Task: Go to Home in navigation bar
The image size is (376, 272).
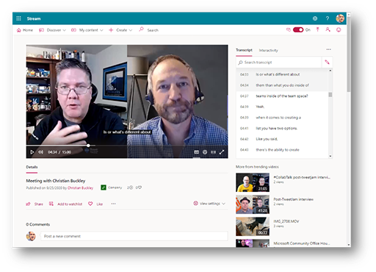Action: click(x=25, y=30)
